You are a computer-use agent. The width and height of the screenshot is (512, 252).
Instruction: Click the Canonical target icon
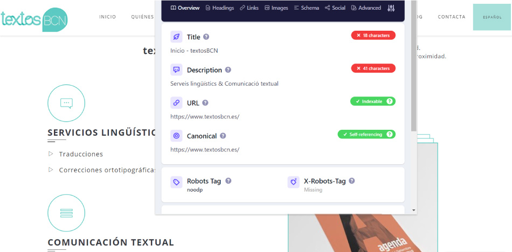coord(176,136)
